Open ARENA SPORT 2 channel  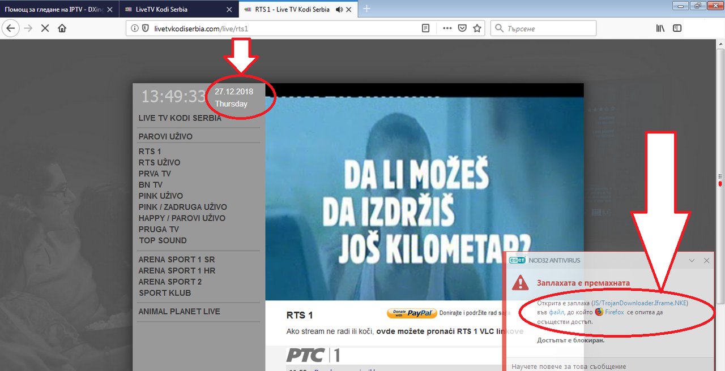pos(170,282)
